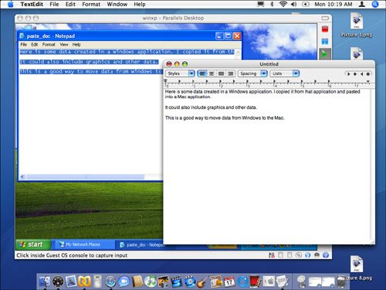
Task: Click the Notepad horizontal scrollbar thumb
Action: 86,176
